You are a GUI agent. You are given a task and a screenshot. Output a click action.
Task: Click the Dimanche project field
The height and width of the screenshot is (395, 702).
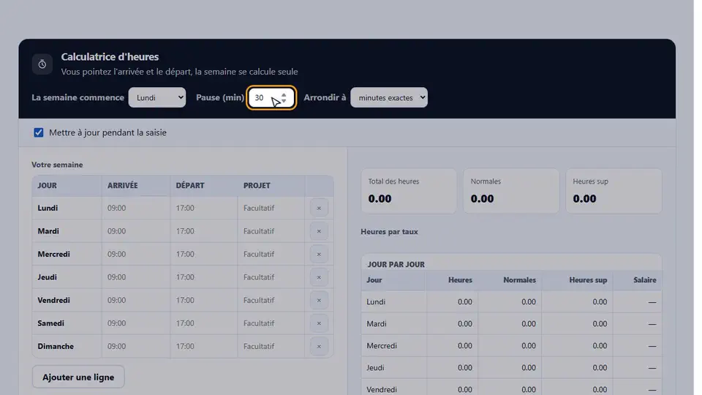tap(271, 346)
